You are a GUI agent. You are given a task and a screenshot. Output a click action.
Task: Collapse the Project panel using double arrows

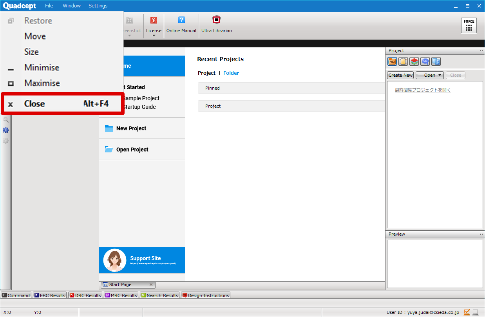pyautogui.click(x=481, y=51)
